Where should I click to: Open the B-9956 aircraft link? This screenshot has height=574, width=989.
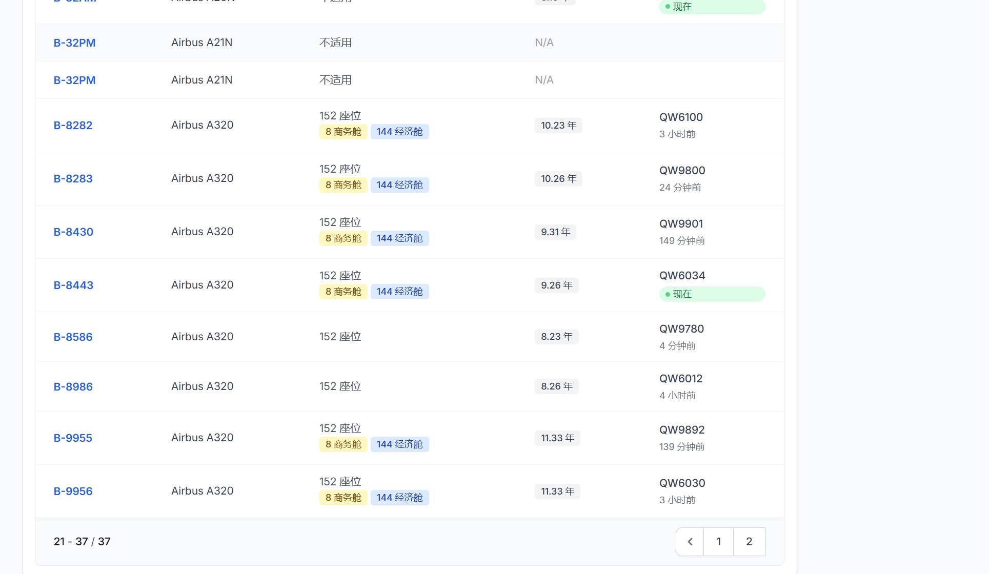[73, 491]
